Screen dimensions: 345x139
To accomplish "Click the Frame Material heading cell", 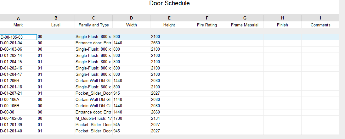I will pyautogui.click(x=245, y=25).
